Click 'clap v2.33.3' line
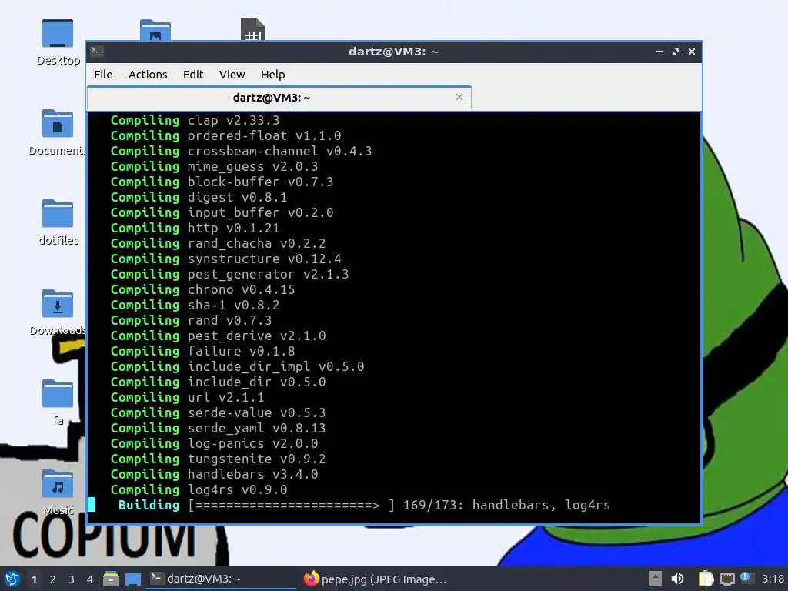788x591 pixels. (x=233, y=121)
